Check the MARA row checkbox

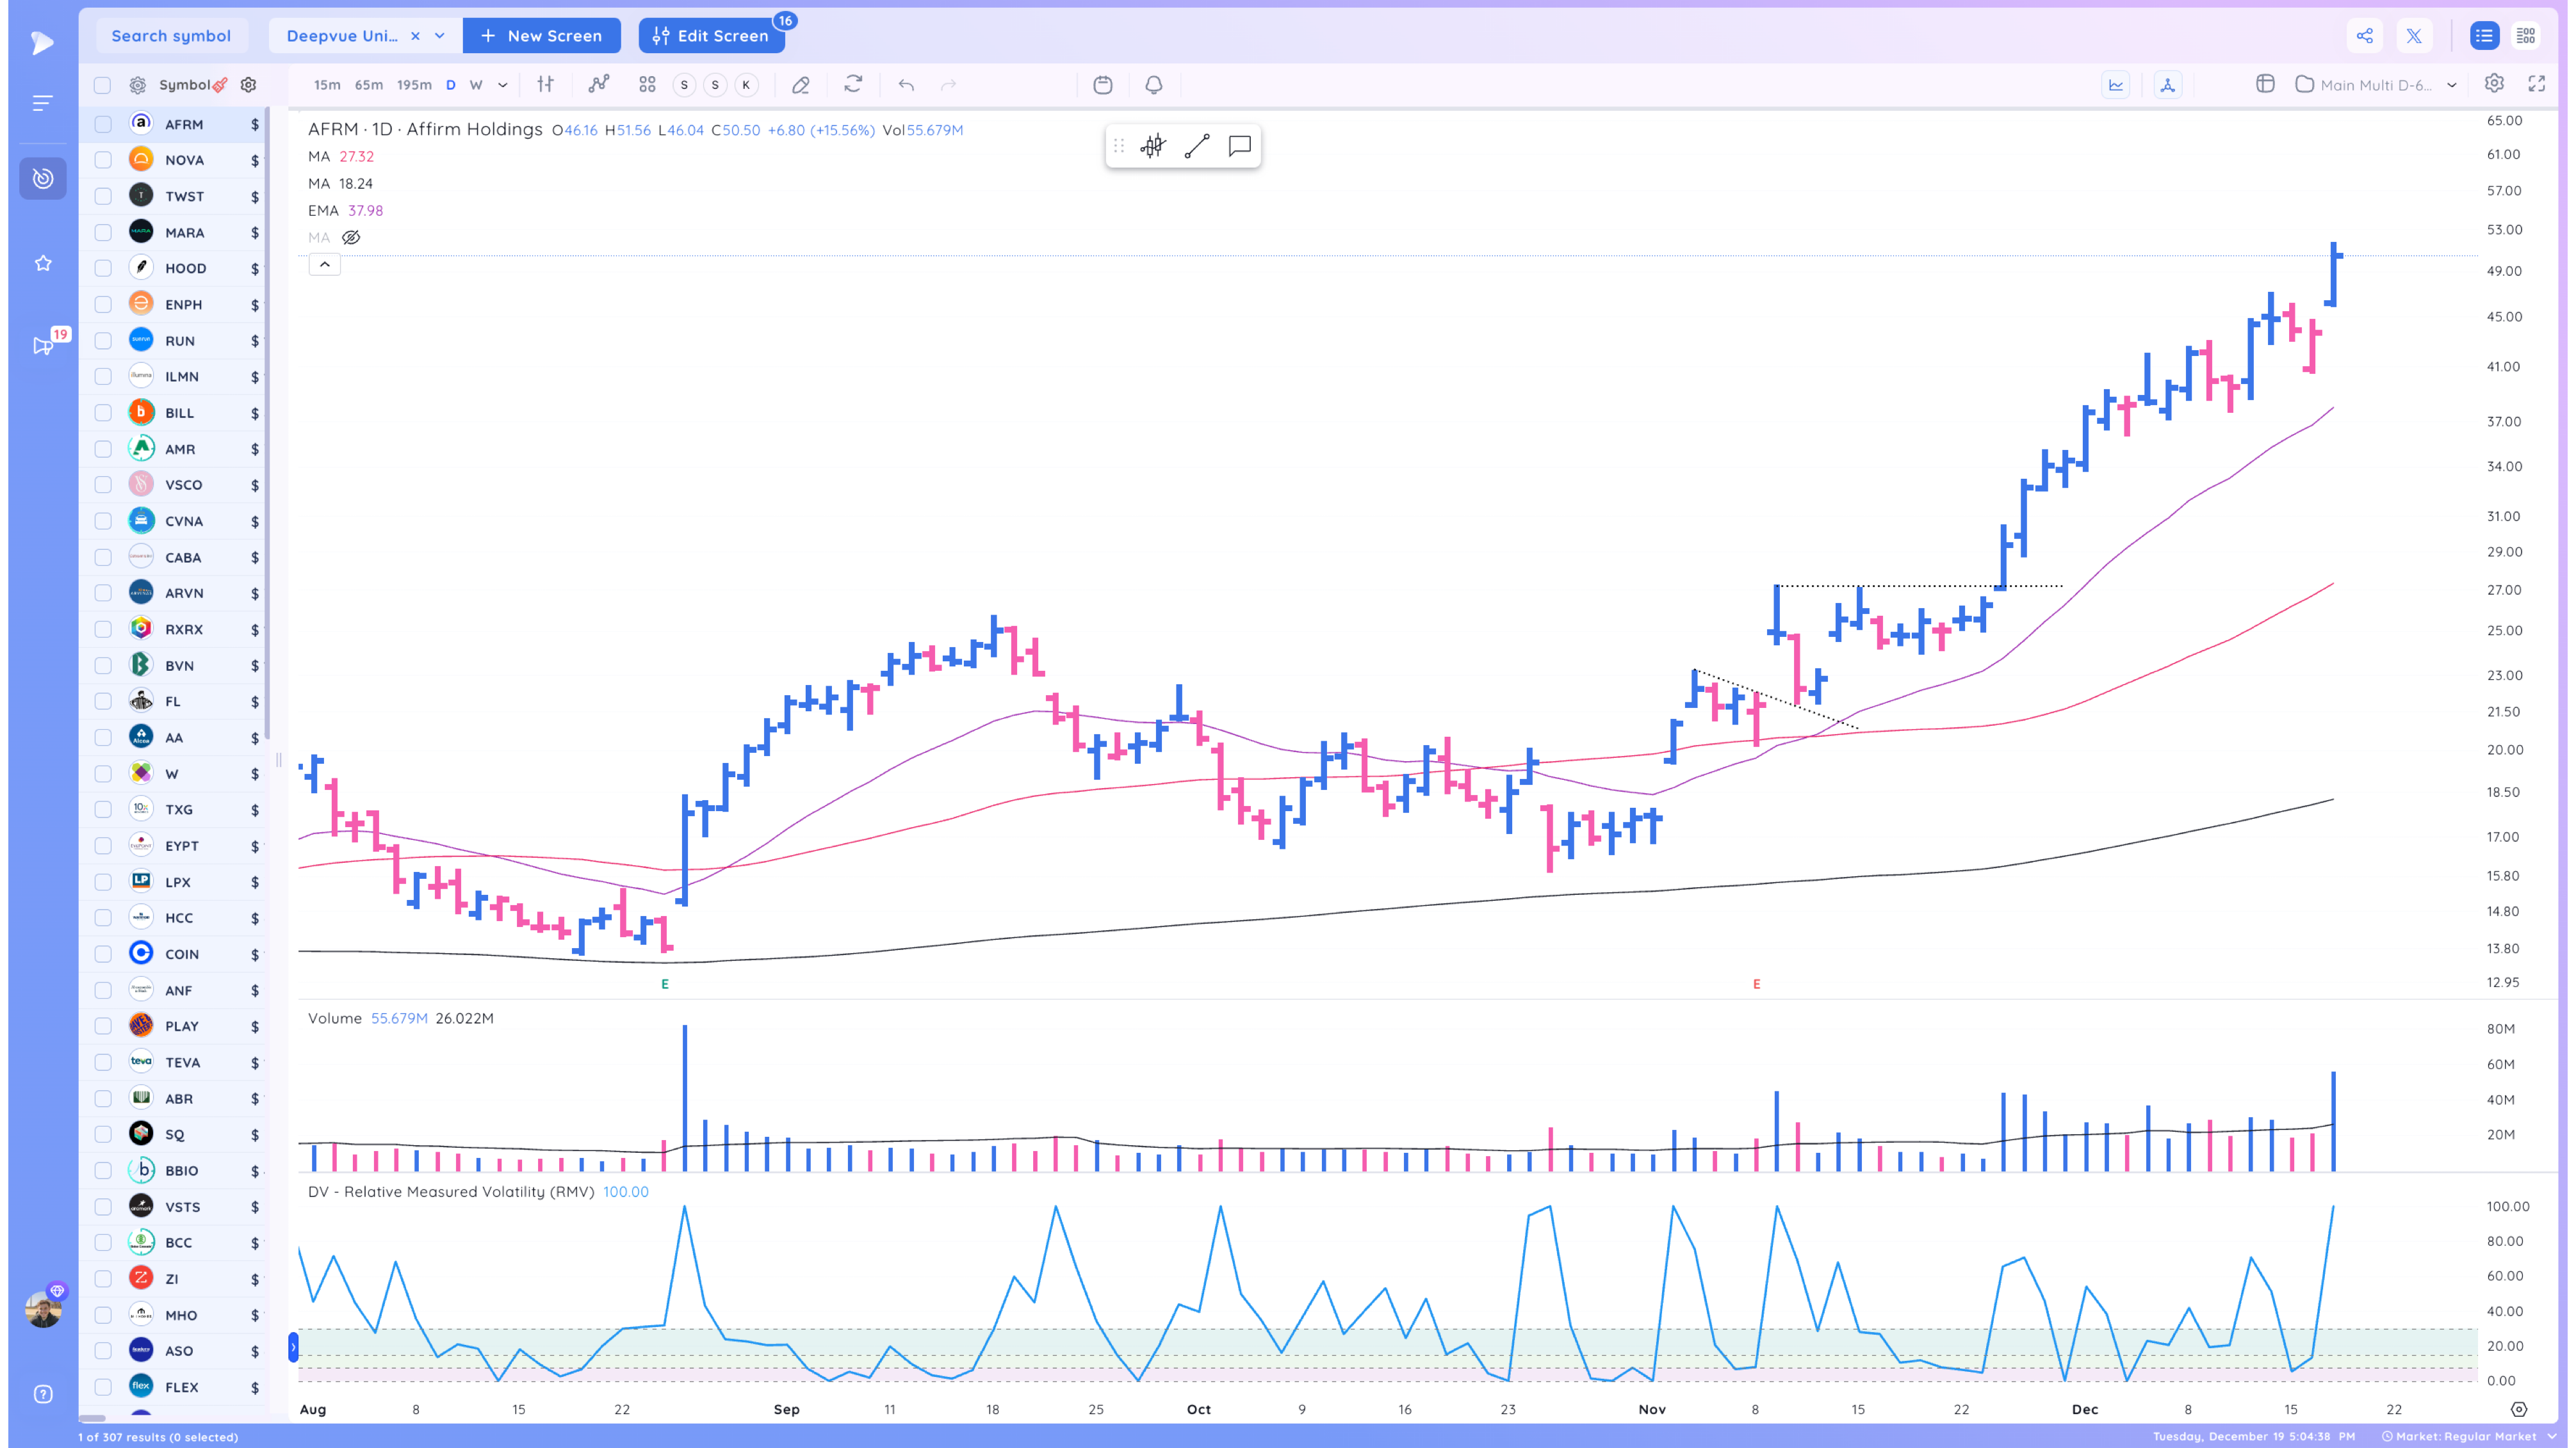pyautogui.click(x=103, y=233)
